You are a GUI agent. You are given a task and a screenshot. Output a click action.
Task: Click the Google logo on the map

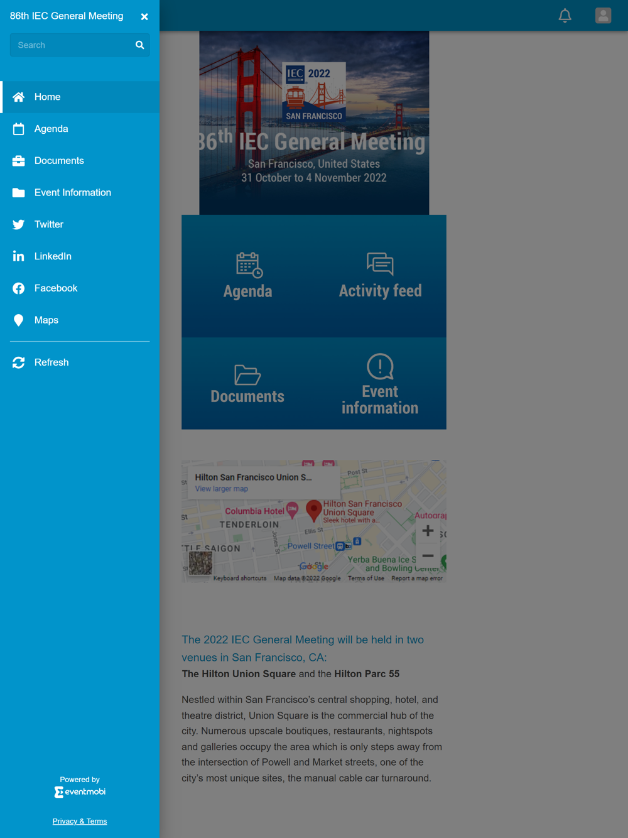(x=313, y=566)
